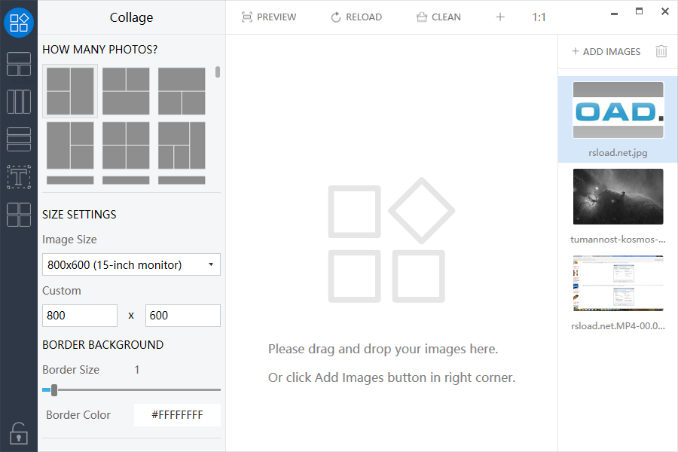The image size is (678, 452).
Task: Click the Add Images button
Action: tap(606, 51)
